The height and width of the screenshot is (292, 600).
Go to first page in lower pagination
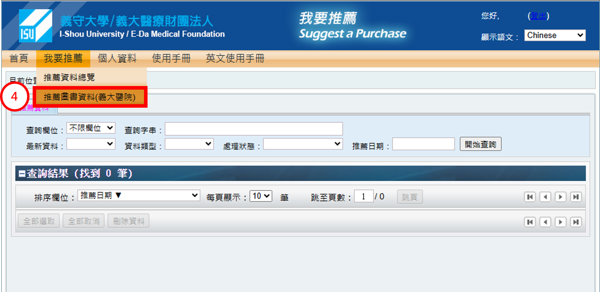pos(530,222)
